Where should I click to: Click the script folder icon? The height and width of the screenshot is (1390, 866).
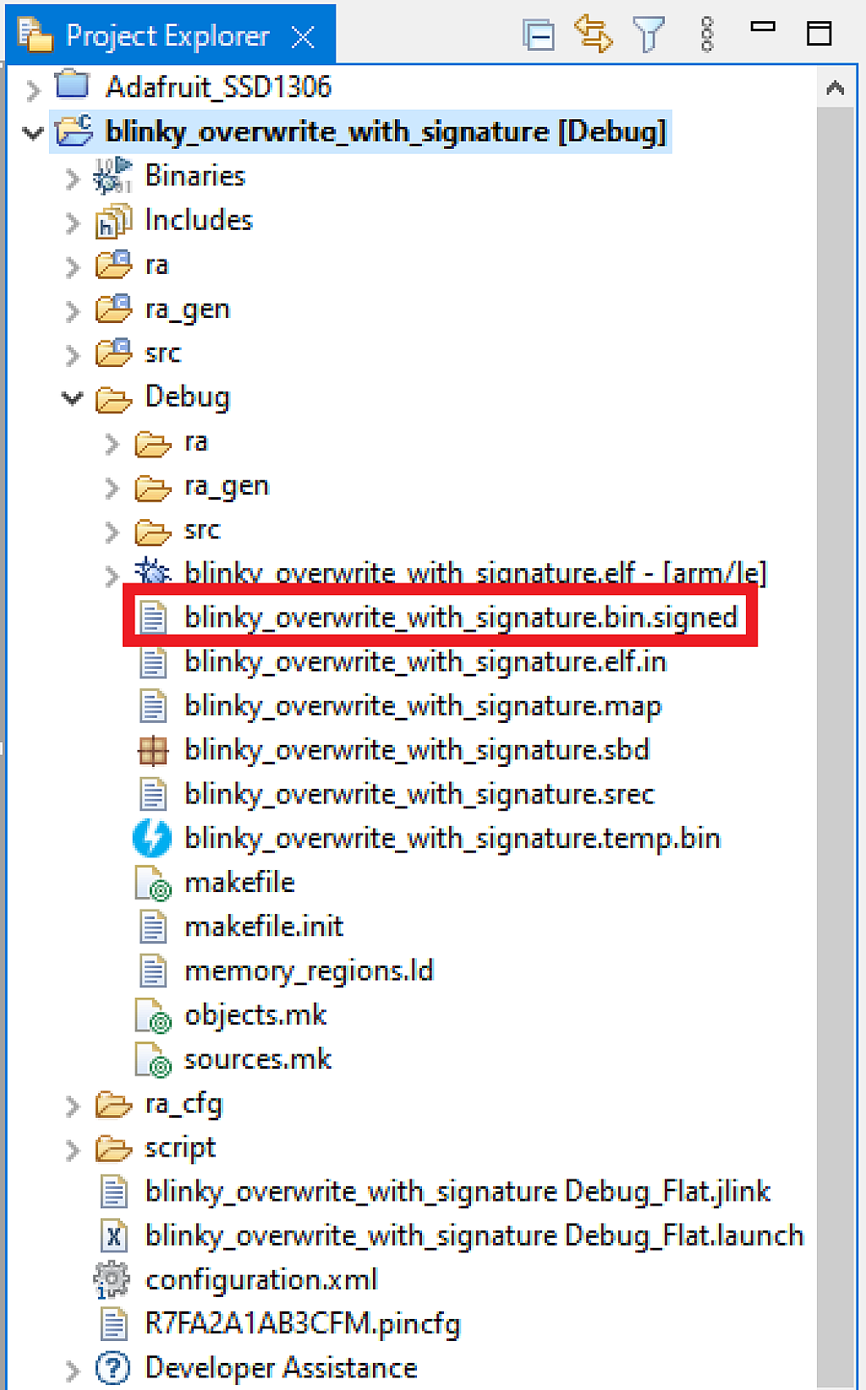(113, 1148)
